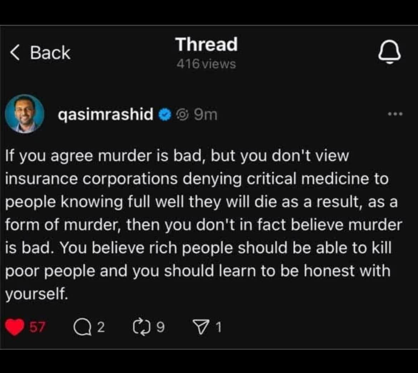Click the Thread header title
Viewport: 418px width, 373px height.
coord(206,45)
